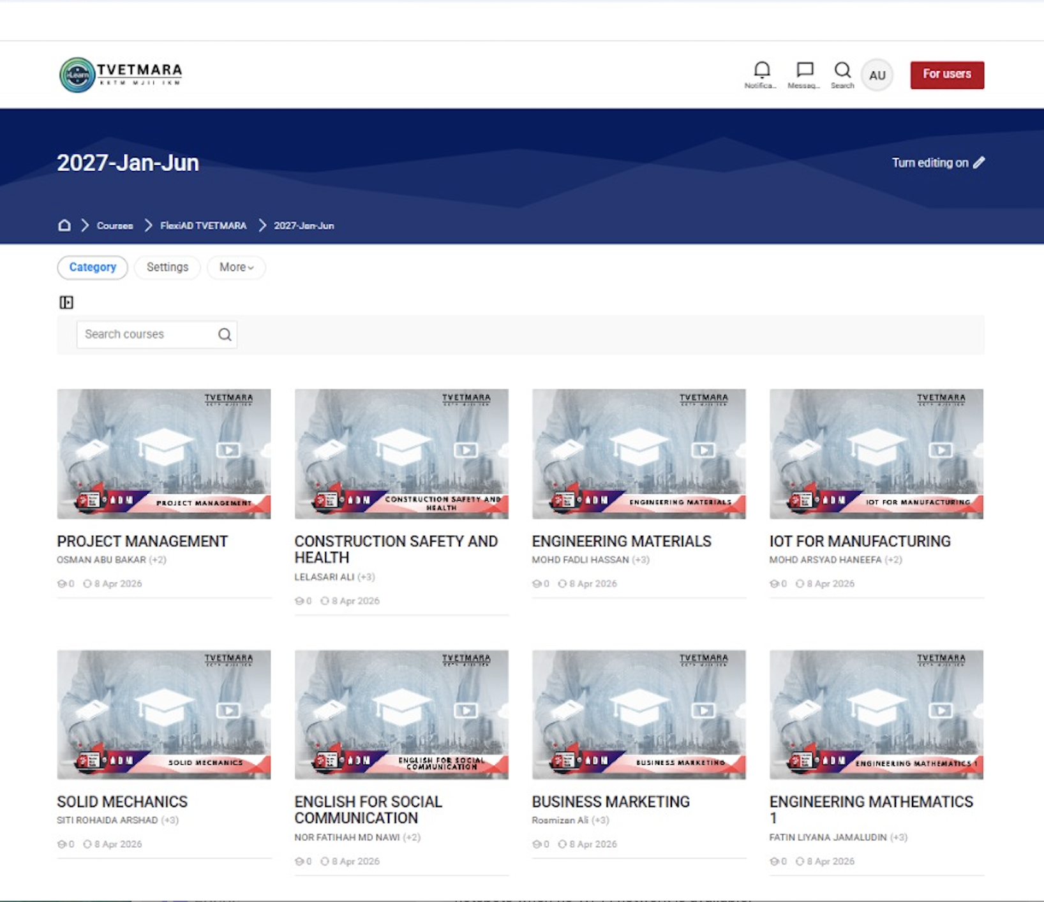1044x902 pixels.
Task: Click teacher name FATIN LIYANA JAMALUDIN
Action: tap(828, 837)
